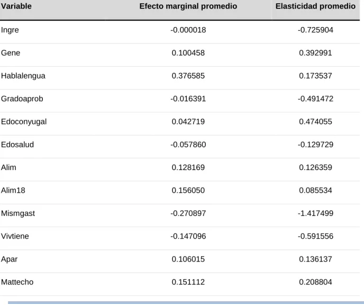
Task: Select the value -0.057860
Action: 188,145
